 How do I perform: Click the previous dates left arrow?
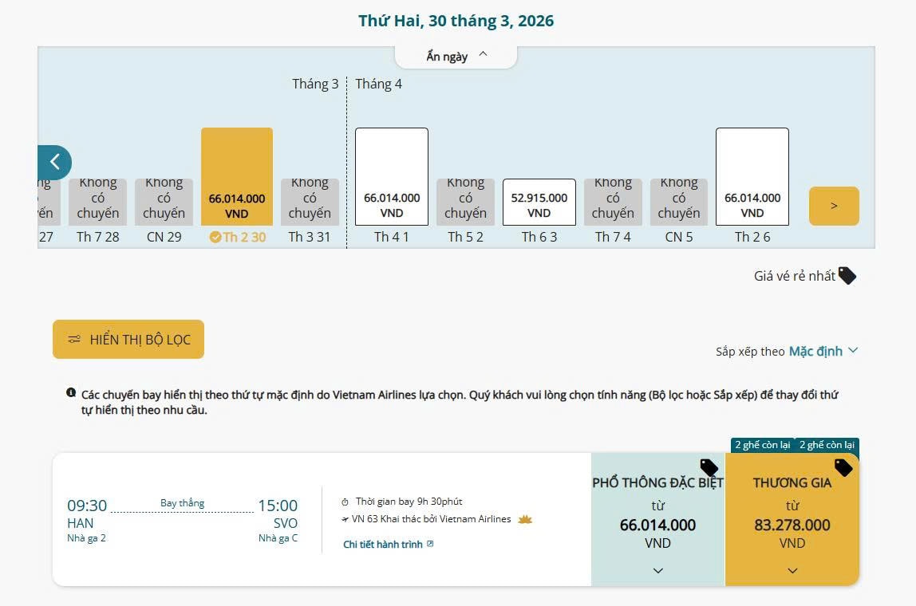point(54,162)
